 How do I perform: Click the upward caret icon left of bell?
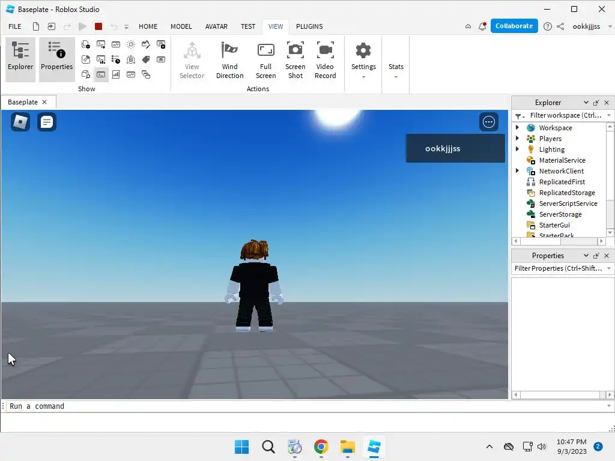468,26
